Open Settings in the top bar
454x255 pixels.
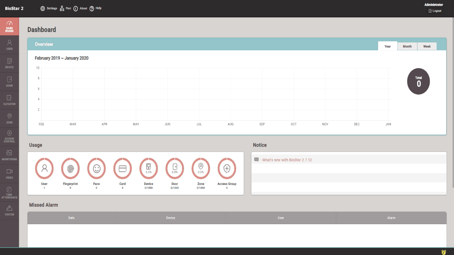49,8
